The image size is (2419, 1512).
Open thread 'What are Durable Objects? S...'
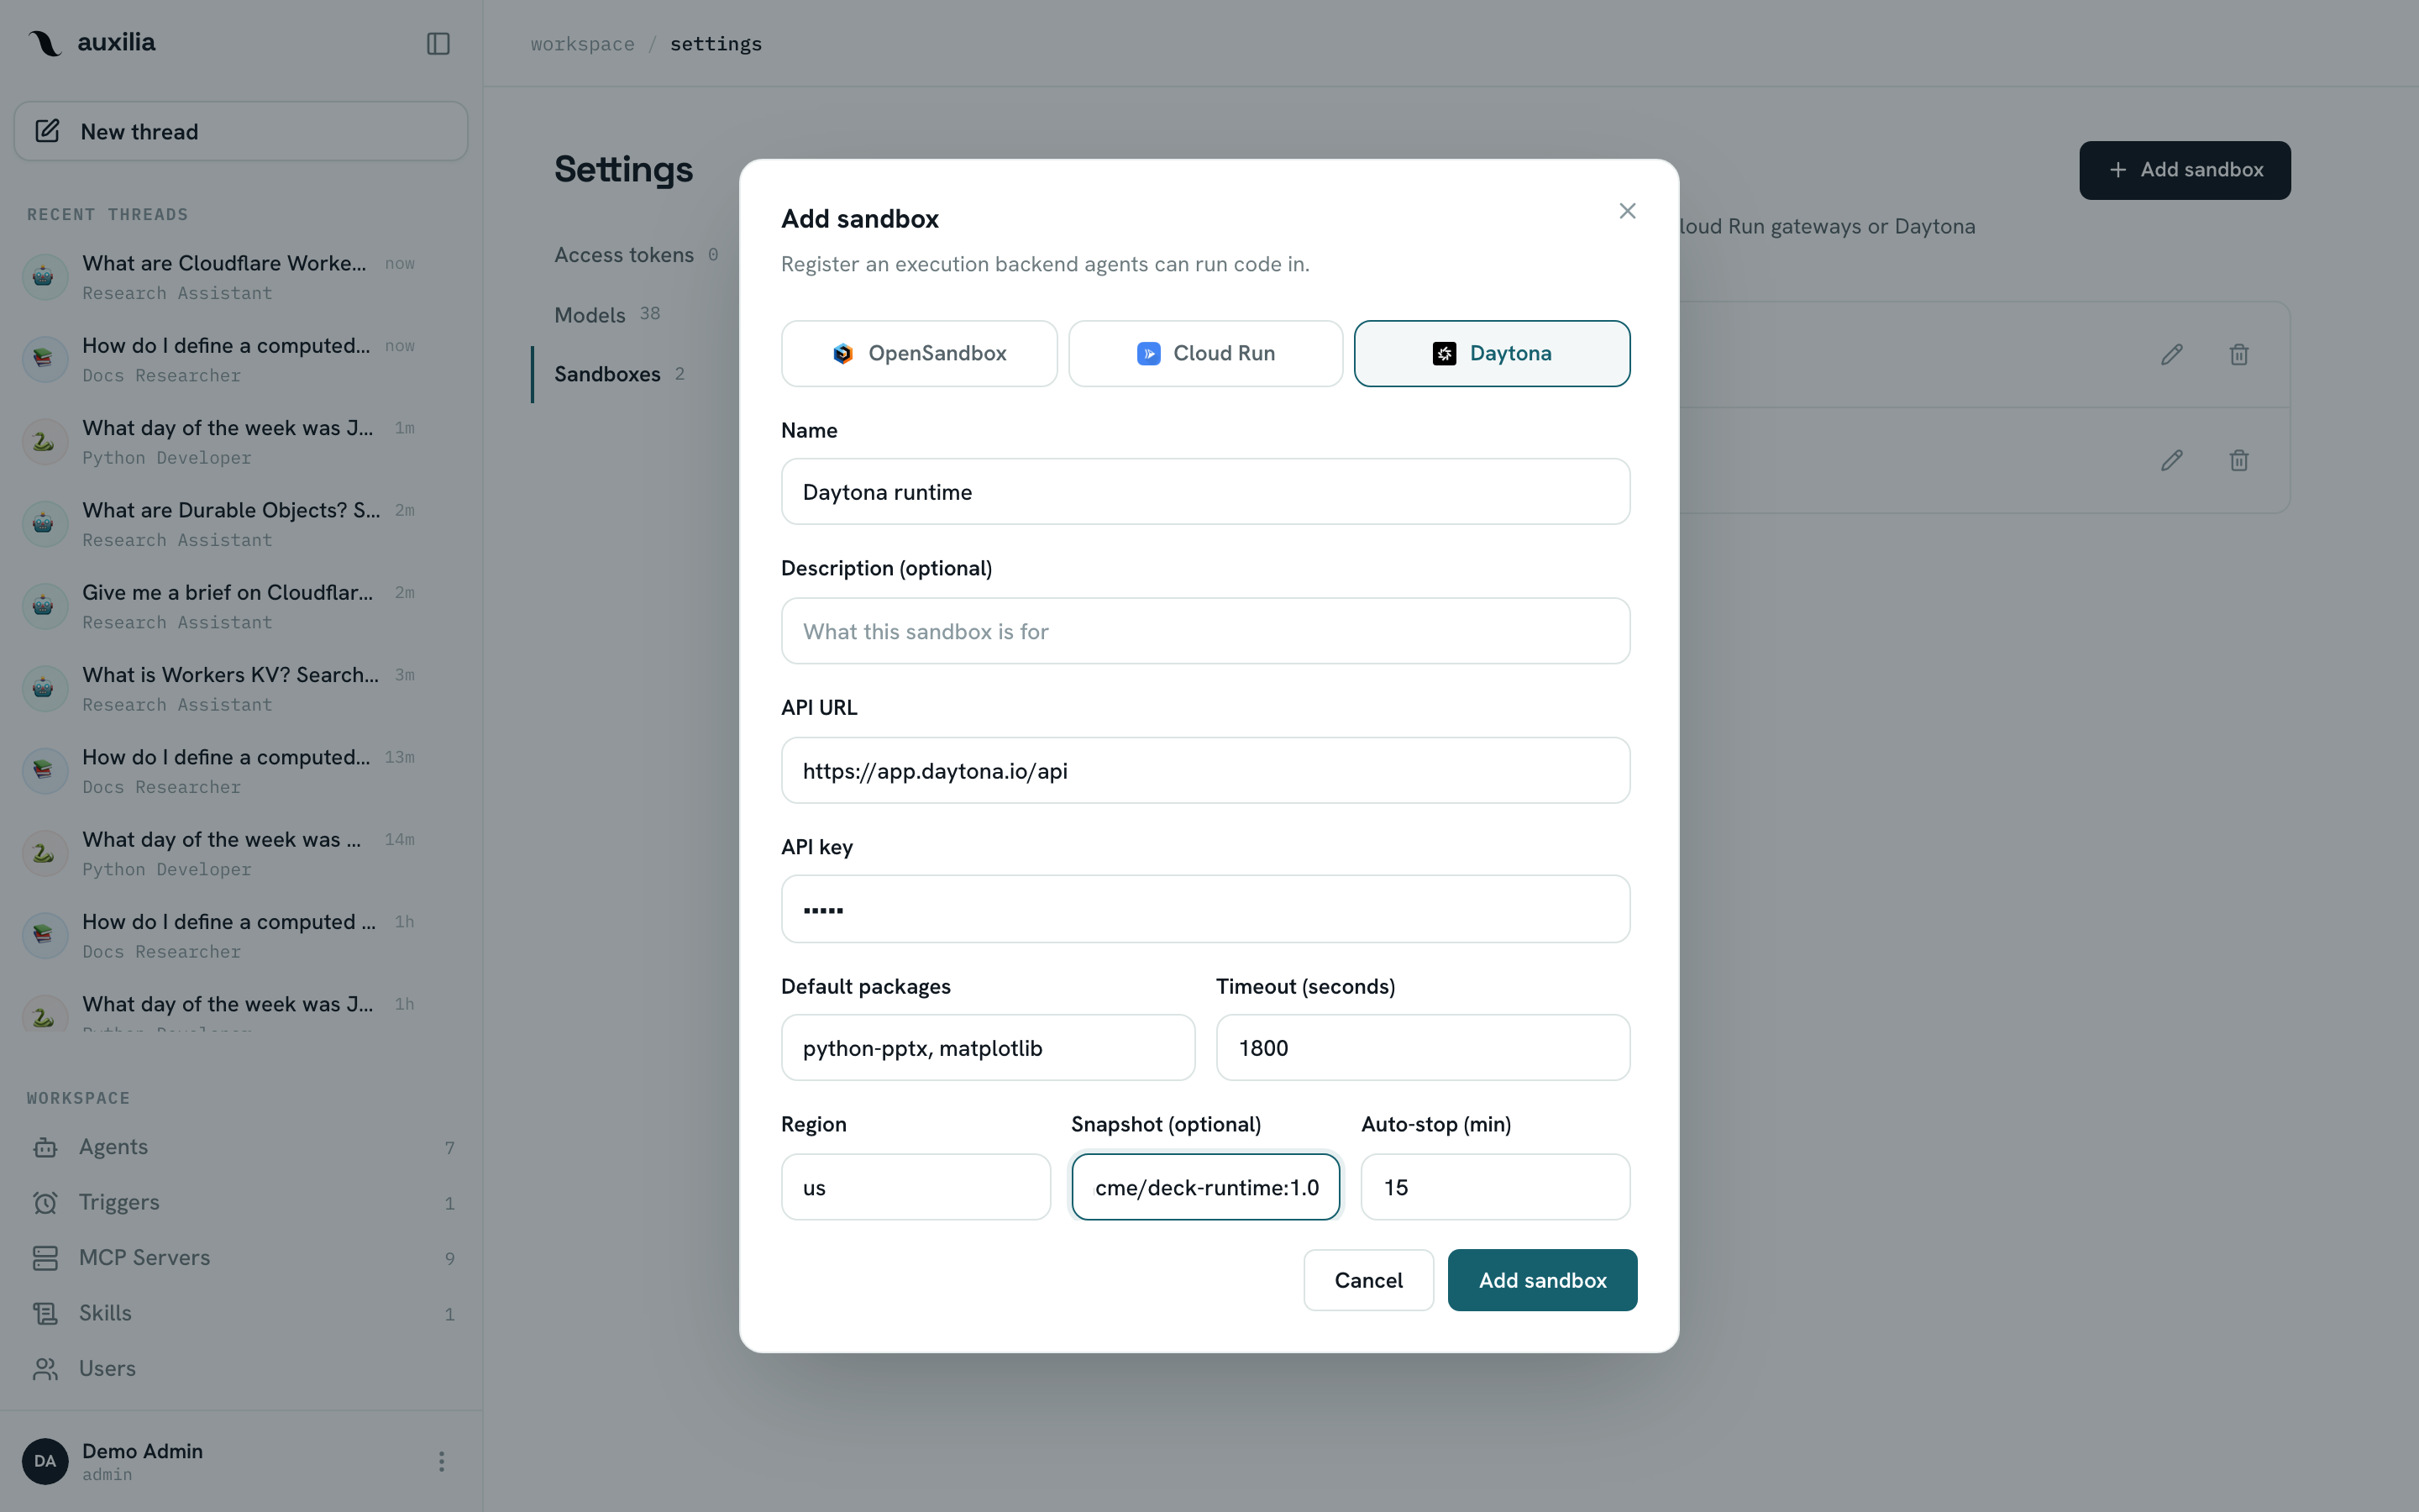tap(241, 524)
